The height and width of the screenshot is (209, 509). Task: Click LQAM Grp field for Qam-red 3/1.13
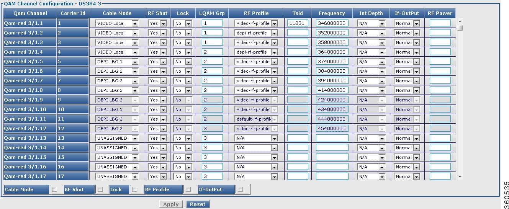click(x=212, y=138)
